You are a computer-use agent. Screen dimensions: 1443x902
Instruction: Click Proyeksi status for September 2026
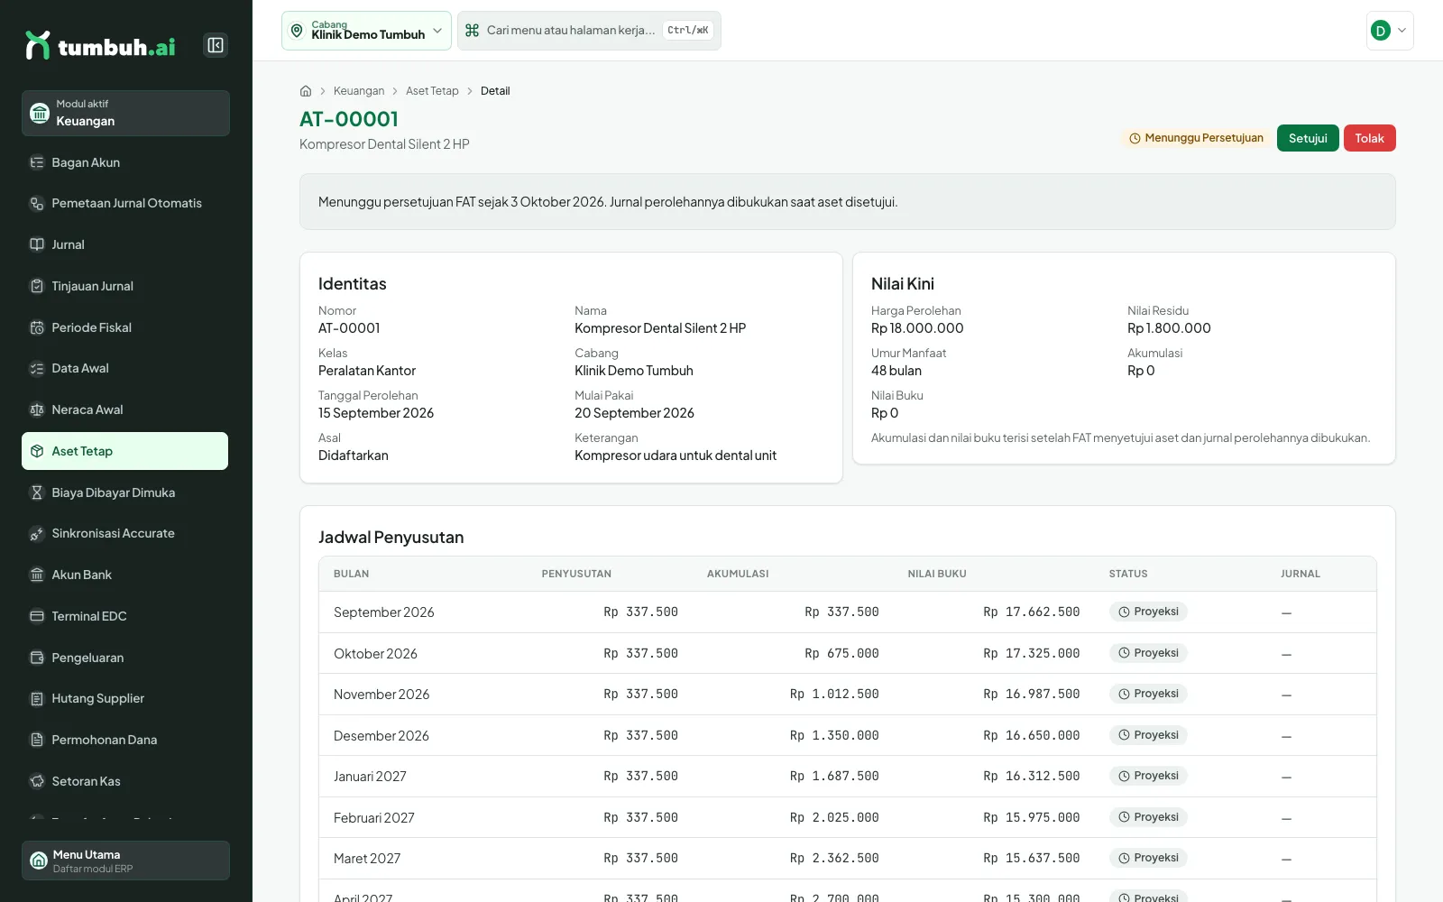1148,612
